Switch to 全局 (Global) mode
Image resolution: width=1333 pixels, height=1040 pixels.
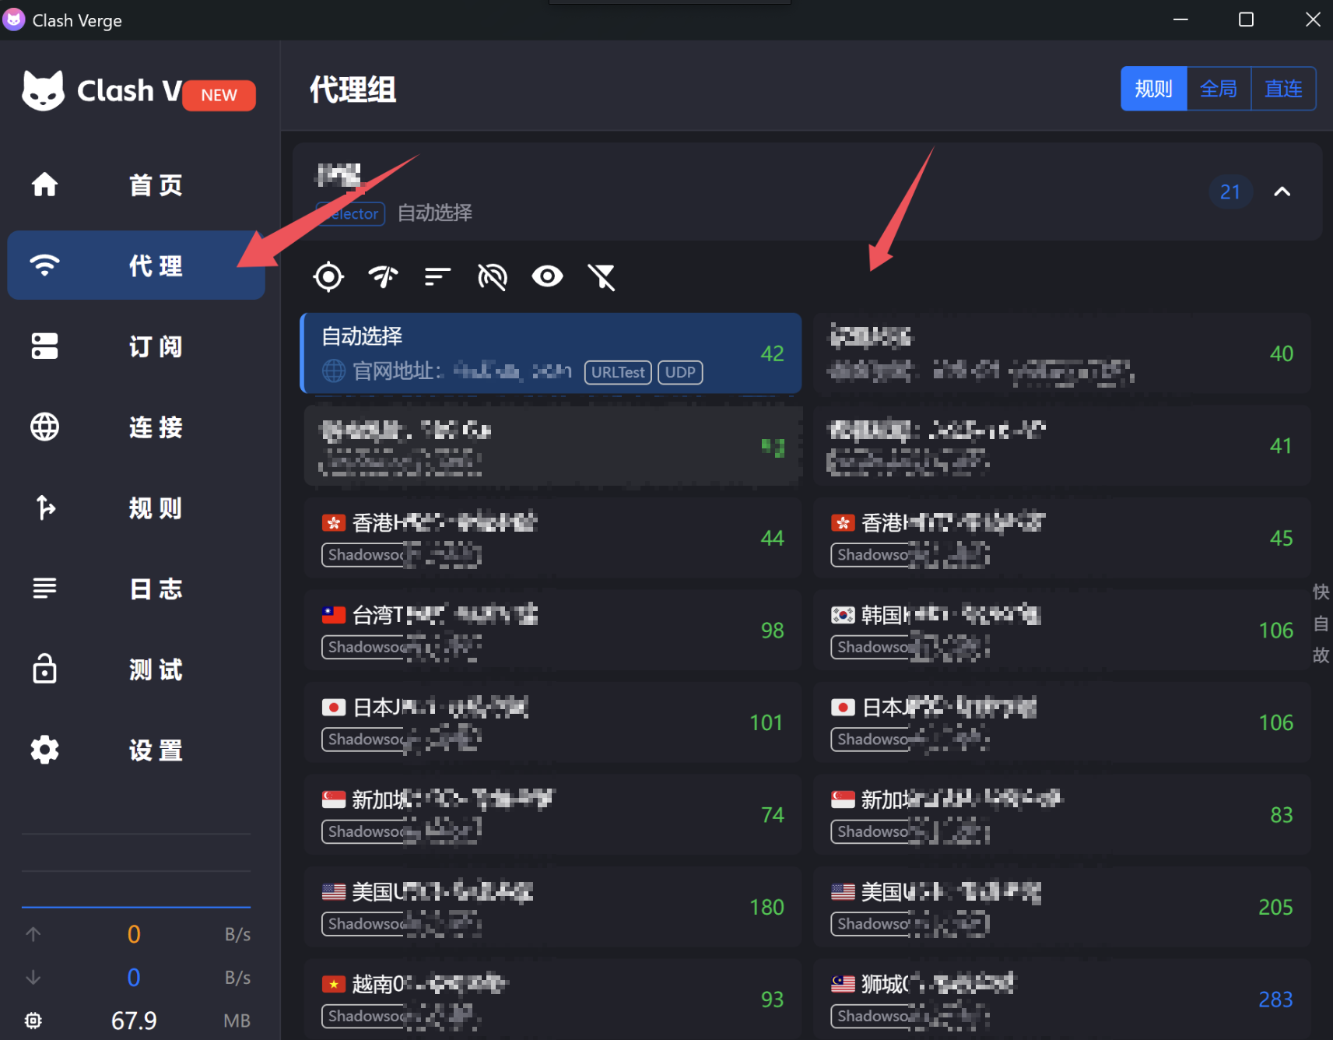1219,89
